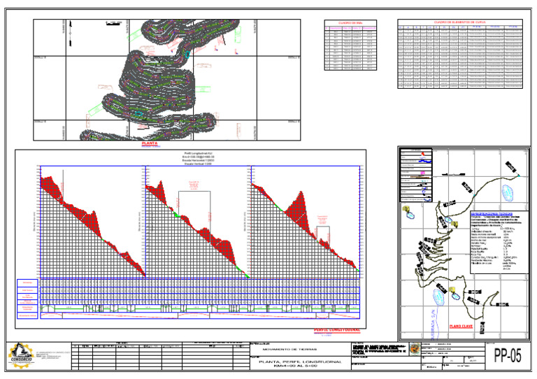Click the yellow marker at key map left edge
This screenshot has height=379, width=537.
click(x=406, y=208)
